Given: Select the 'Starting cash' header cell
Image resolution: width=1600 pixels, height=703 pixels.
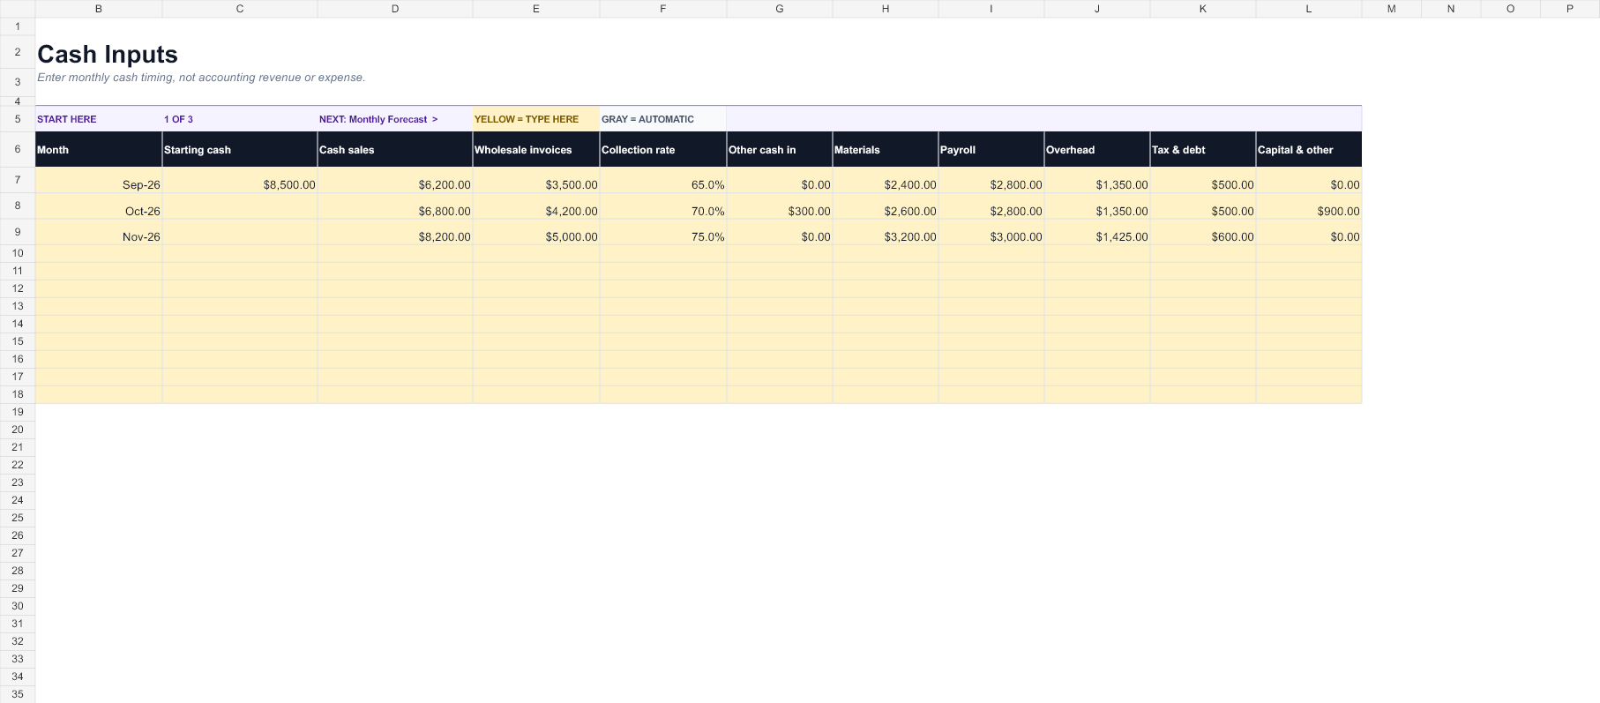Looking at the screenshot, I should (x=240, y=150).
